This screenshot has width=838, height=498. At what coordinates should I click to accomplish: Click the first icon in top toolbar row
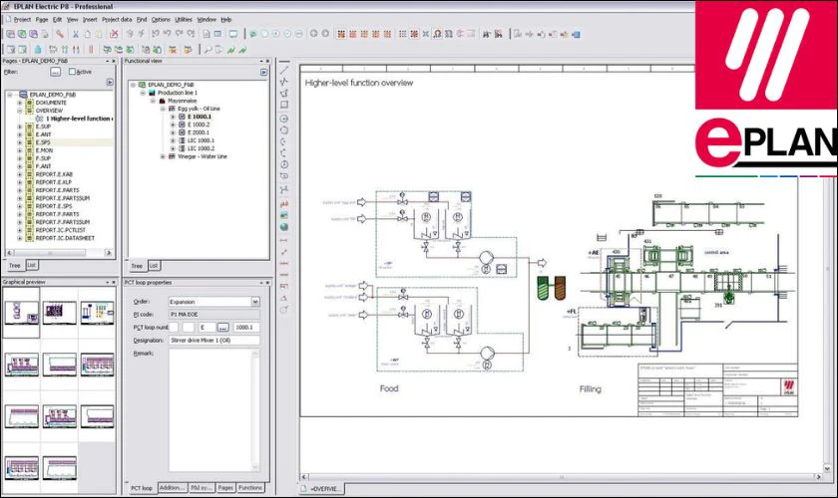point(10,34)
